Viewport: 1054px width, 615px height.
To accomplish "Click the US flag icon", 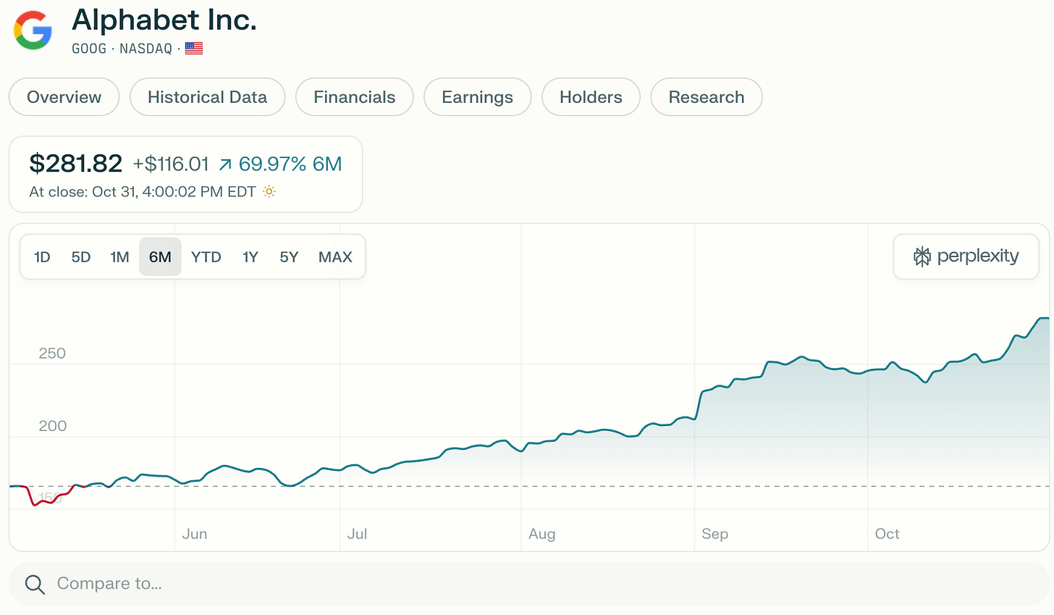I will [x=194, y=49].
